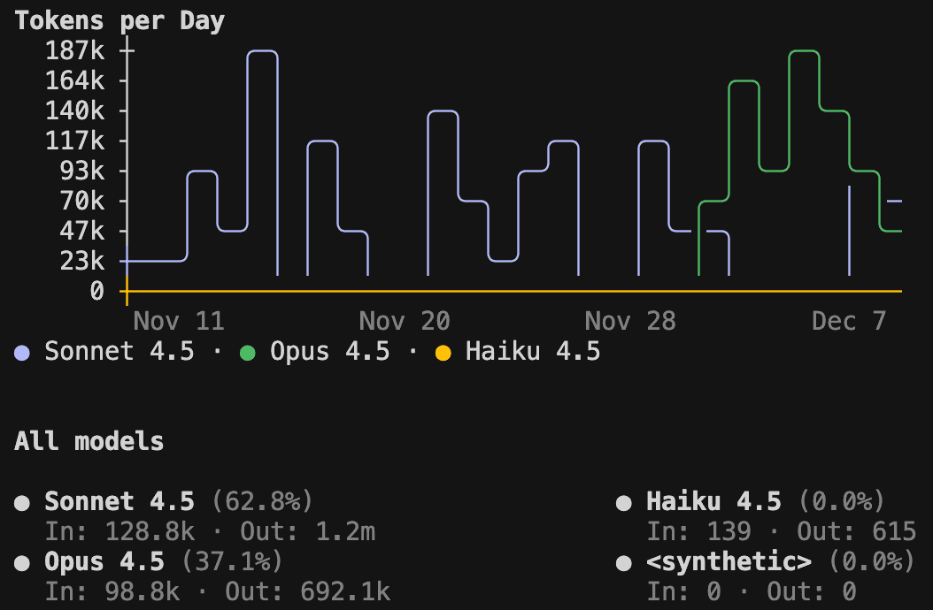Click the Nov 20 x-axis date label
This screenshot has height=610, width=933.
[405, 321]
